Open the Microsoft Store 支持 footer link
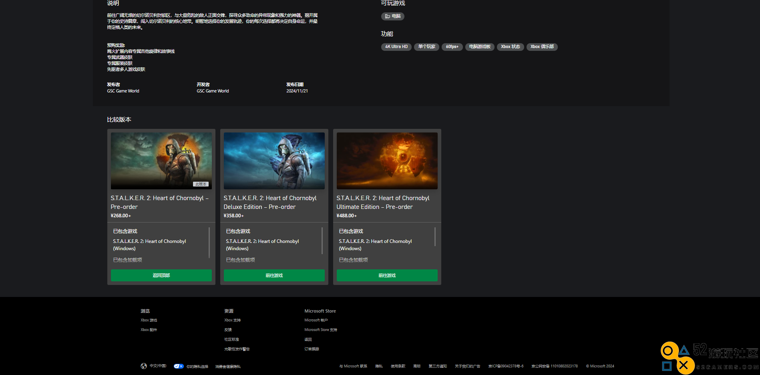The width and height of the screenshot is (760, 375). [321, 330]
